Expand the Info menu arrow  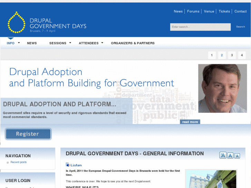[19, 43]
